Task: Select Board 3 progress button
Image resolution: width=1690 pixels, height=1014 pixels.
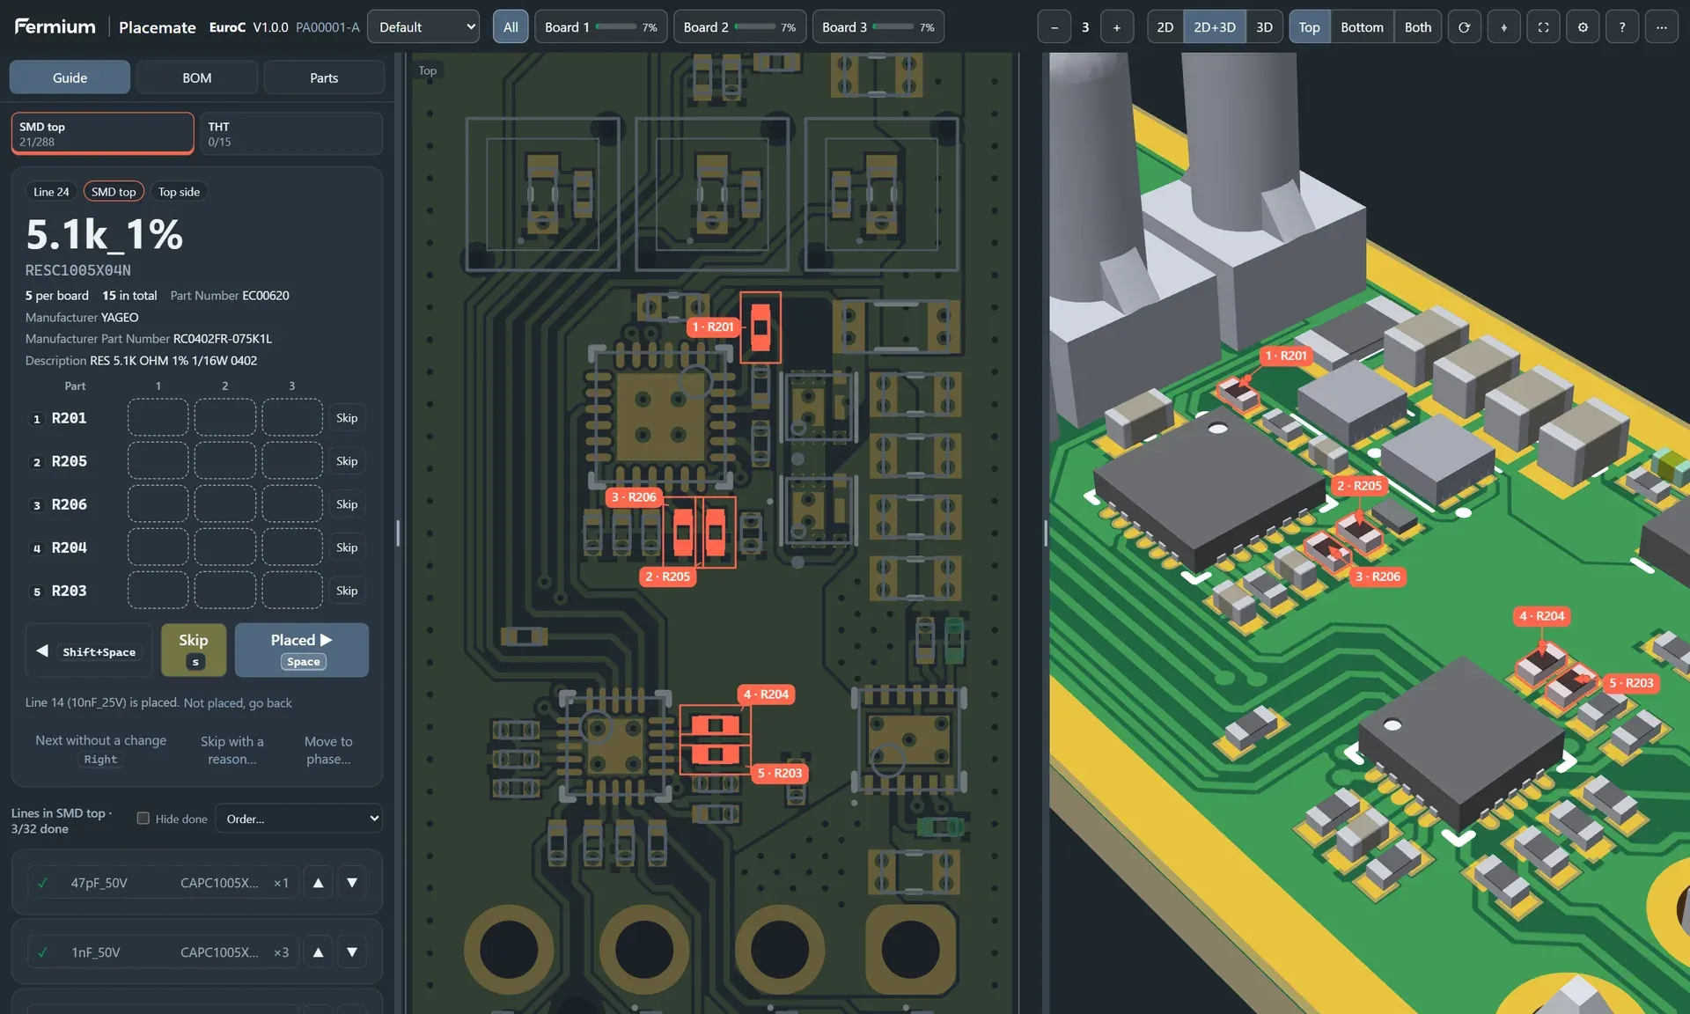Action: 878,27
